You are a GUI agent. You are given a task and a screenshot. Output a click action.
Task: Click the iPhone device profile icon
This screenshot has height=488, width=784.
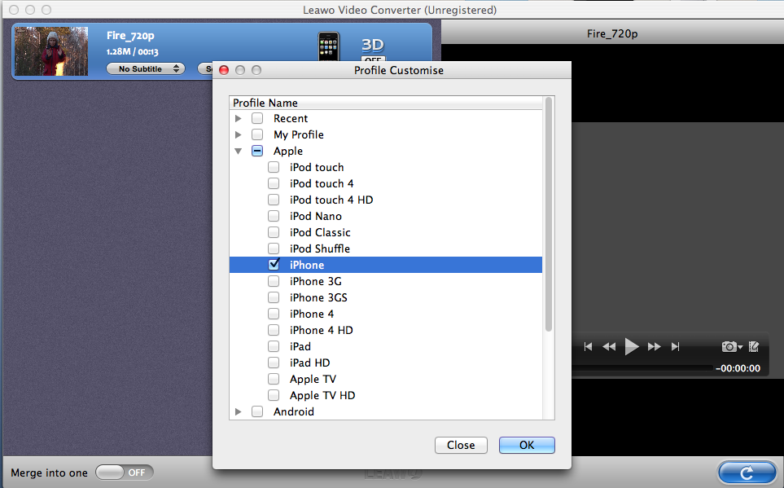(329, 46)
